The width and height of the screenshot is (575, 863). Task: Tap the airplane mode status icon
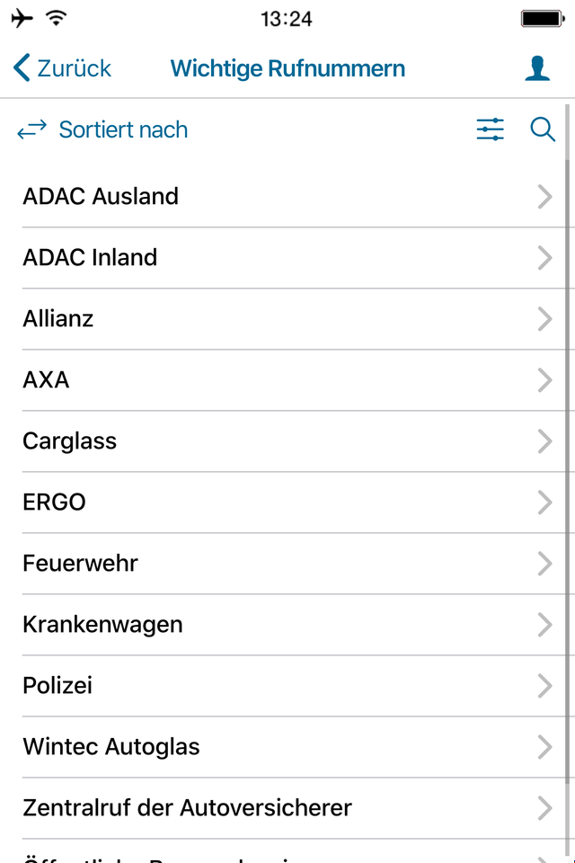(22, 19)
